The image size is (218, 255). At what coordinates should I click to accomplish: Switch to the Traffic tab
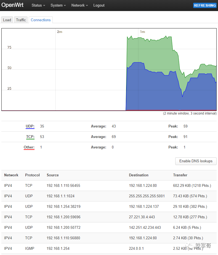point(21,20)
